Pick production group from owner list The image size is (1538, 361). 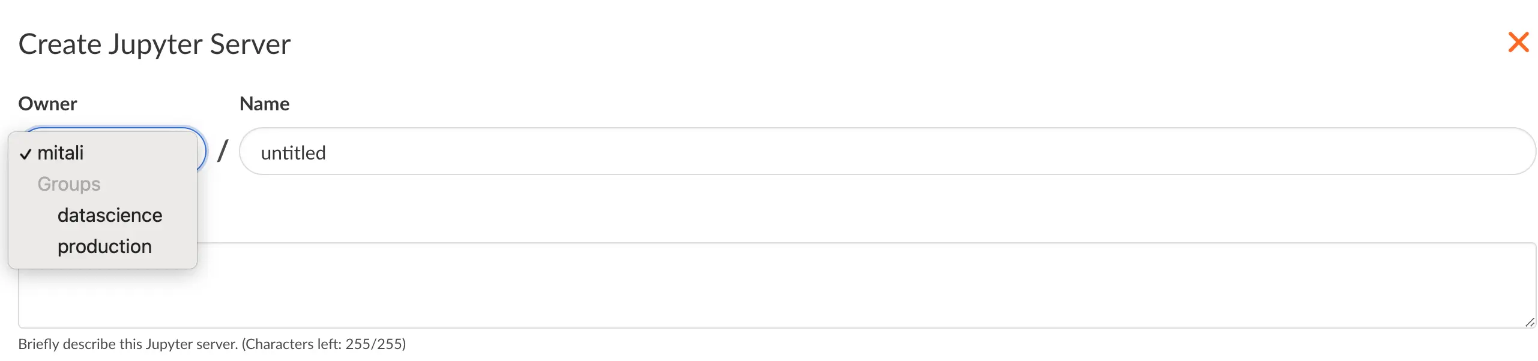click(104, 246)
